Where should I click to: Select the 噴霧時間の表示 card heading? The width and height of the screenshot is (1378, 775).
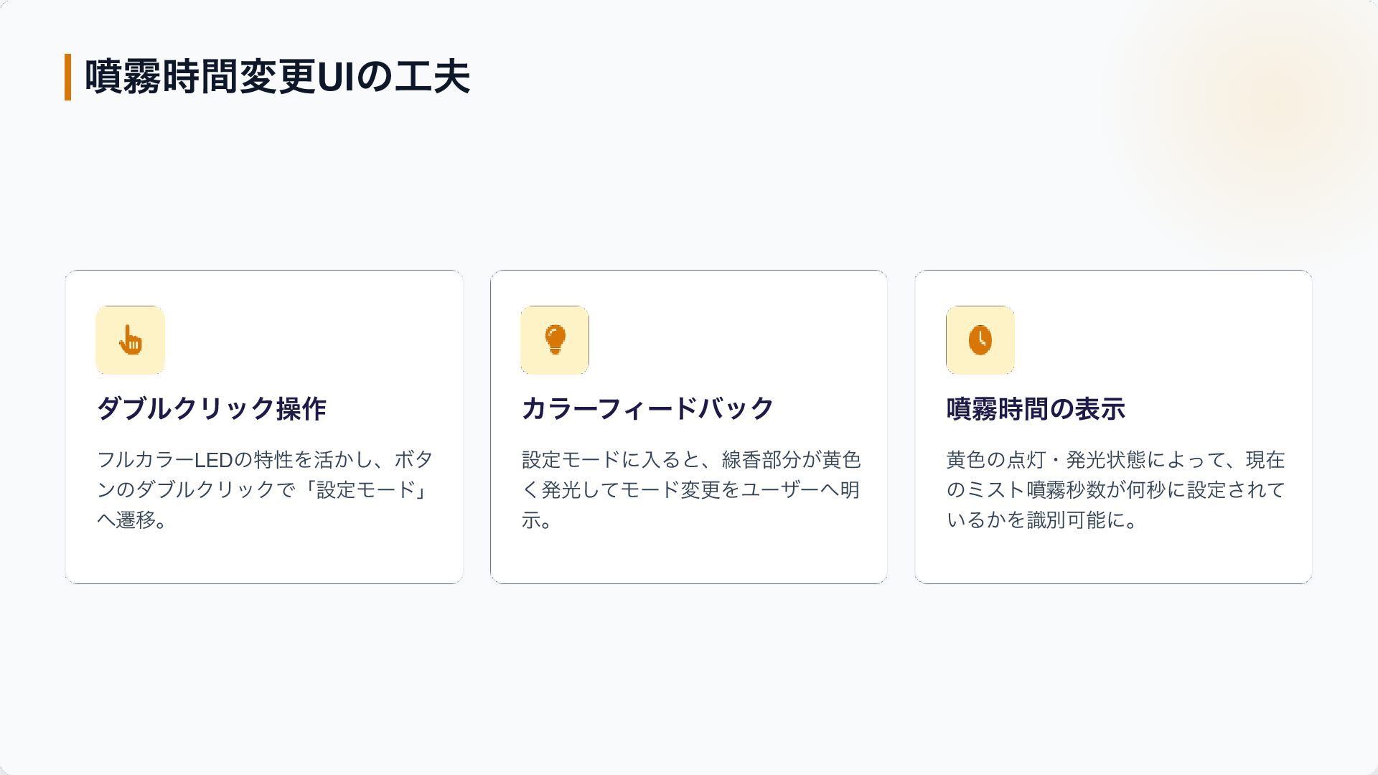click(1036, 408)
